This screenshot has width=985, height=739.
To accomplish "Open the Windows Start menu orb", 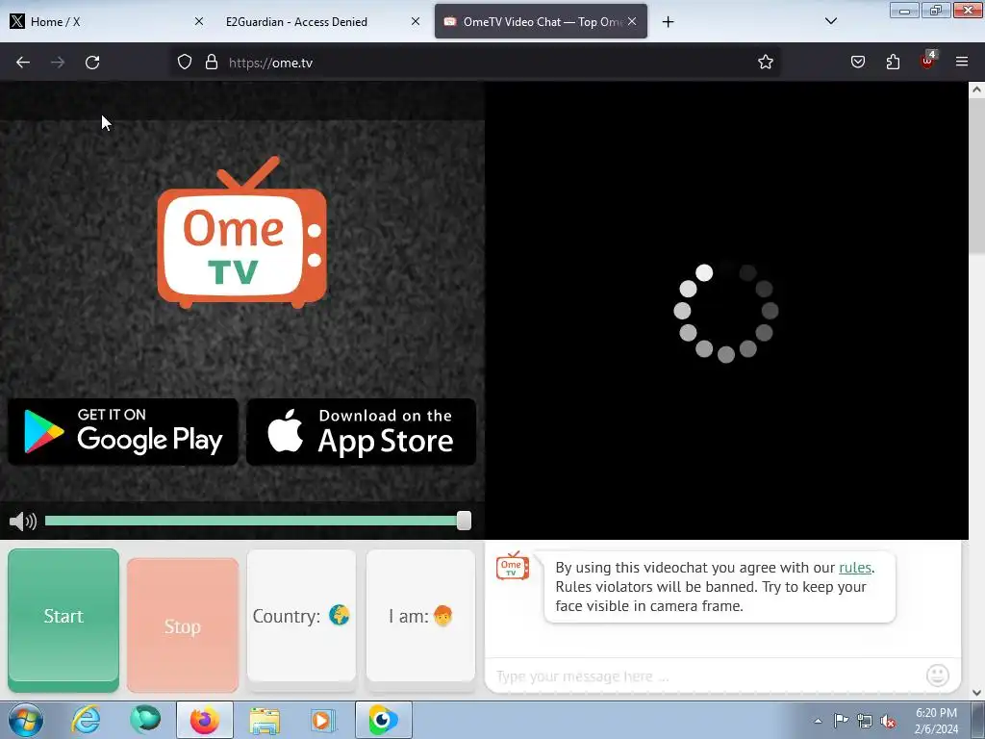I will [x=26, y=720].
